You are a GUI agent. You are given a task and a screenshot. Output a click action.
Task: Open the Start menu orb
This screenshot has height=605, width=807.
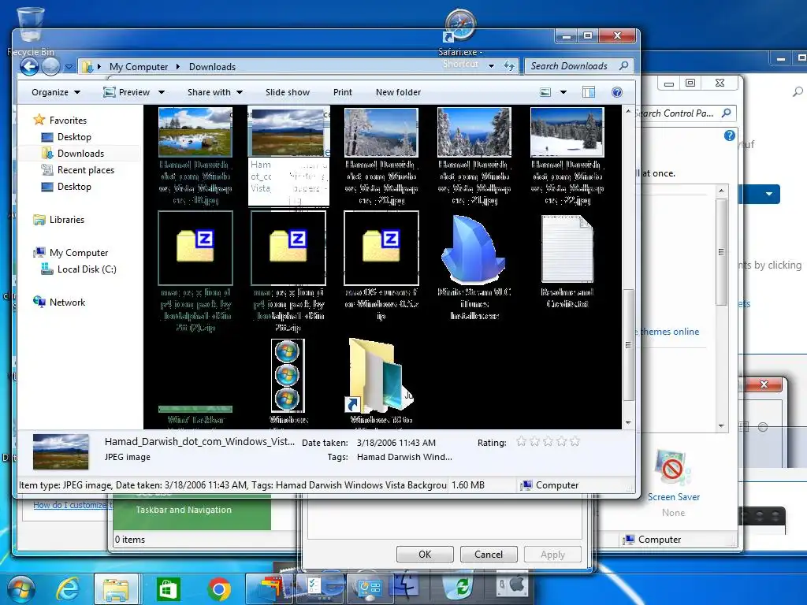(20, 588)
